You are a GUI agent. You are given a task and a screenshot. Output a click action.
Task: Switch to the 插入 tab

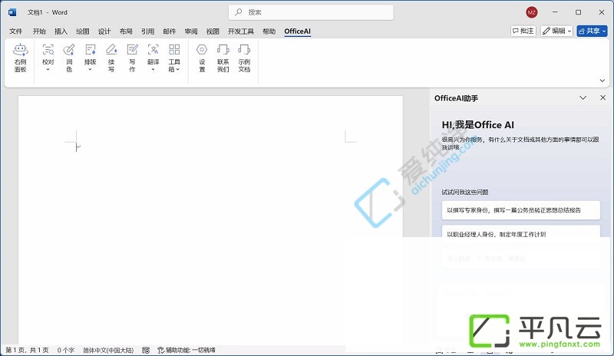click(x=61, y=31)
